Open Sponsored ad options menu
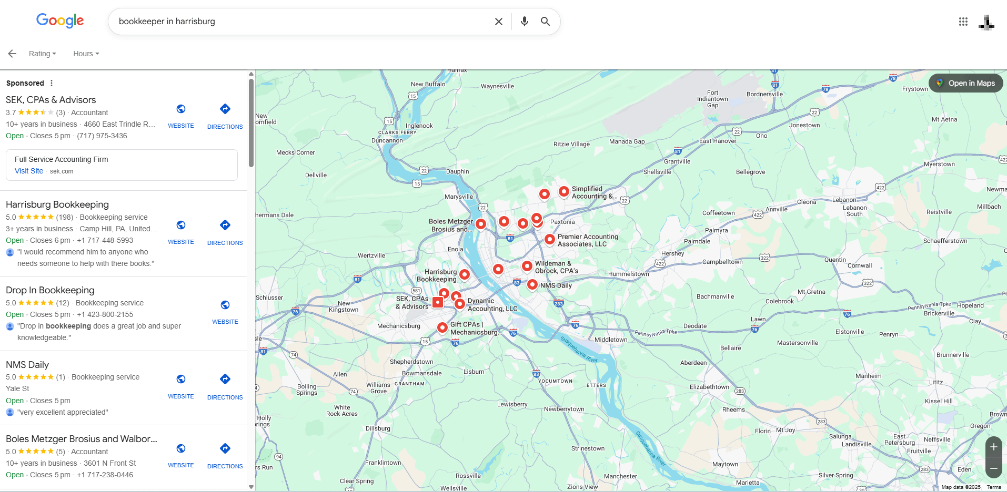The width and height of the screenshot is (1007, 492). (52, 83)
